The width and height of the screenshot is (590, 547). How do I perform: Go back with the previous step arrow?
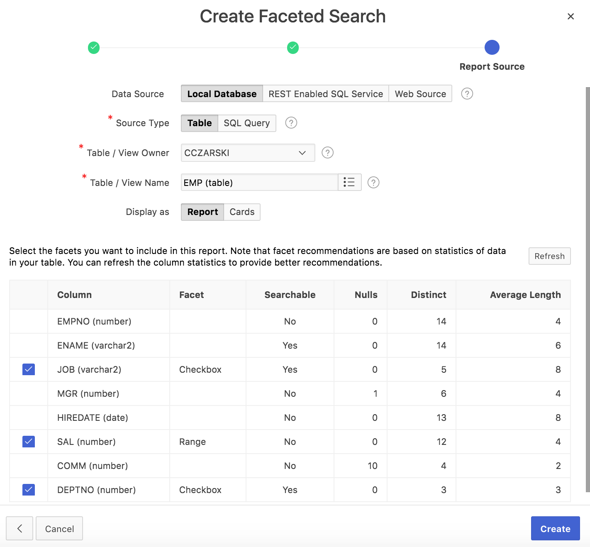(20, 528)
